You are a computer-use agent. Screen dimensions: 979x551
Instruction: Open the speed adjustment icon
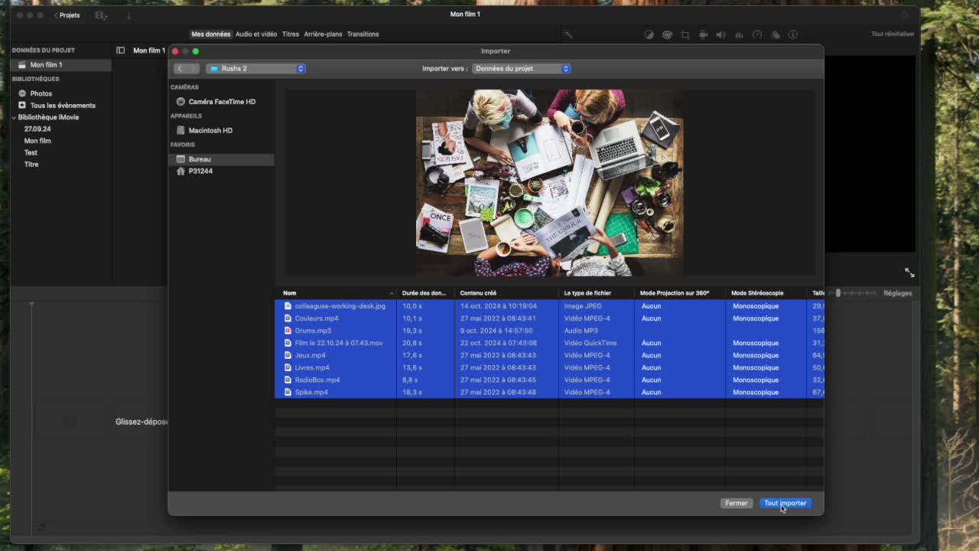[x=757, y=34]
